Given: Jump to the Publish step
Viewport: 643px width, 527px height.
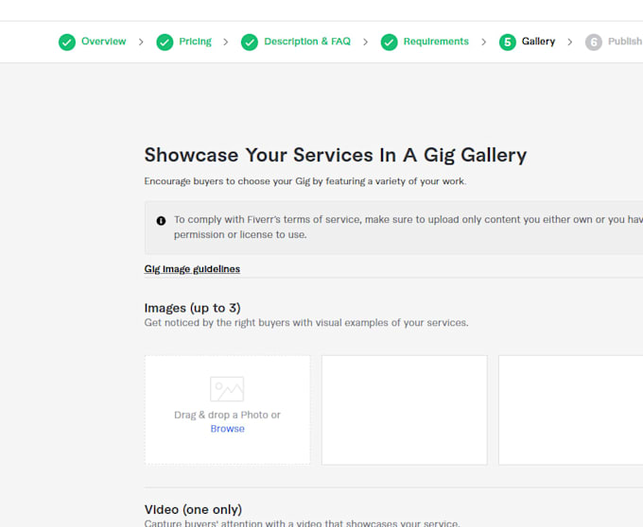Looking at the screenshot, I should 625,42.
